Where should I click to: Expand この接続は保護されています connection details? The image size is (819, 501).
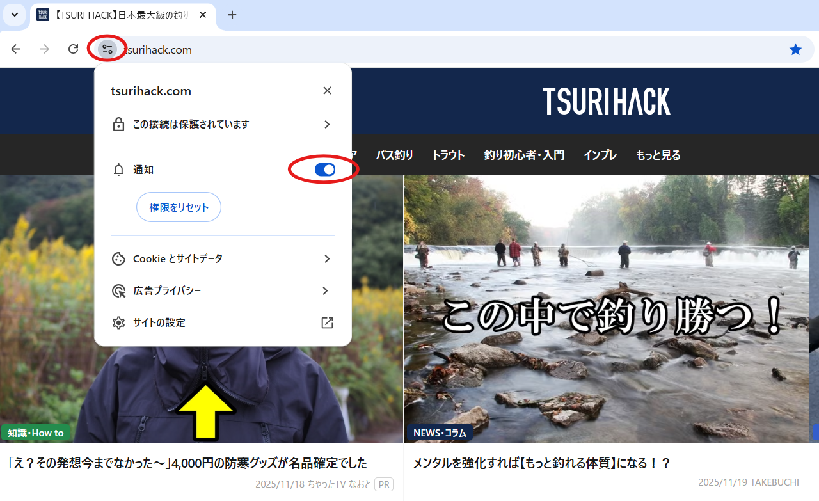[327, 124]
